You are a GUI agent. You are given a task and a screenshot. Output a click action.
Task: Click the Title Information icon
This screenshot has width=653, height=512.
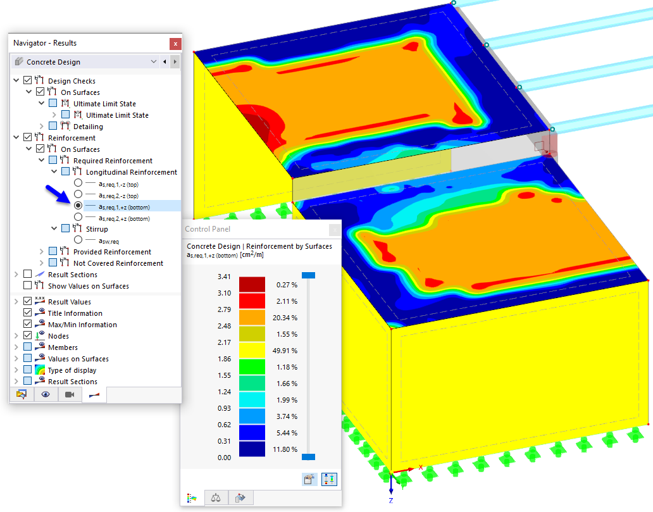click(x=40, y=313)
